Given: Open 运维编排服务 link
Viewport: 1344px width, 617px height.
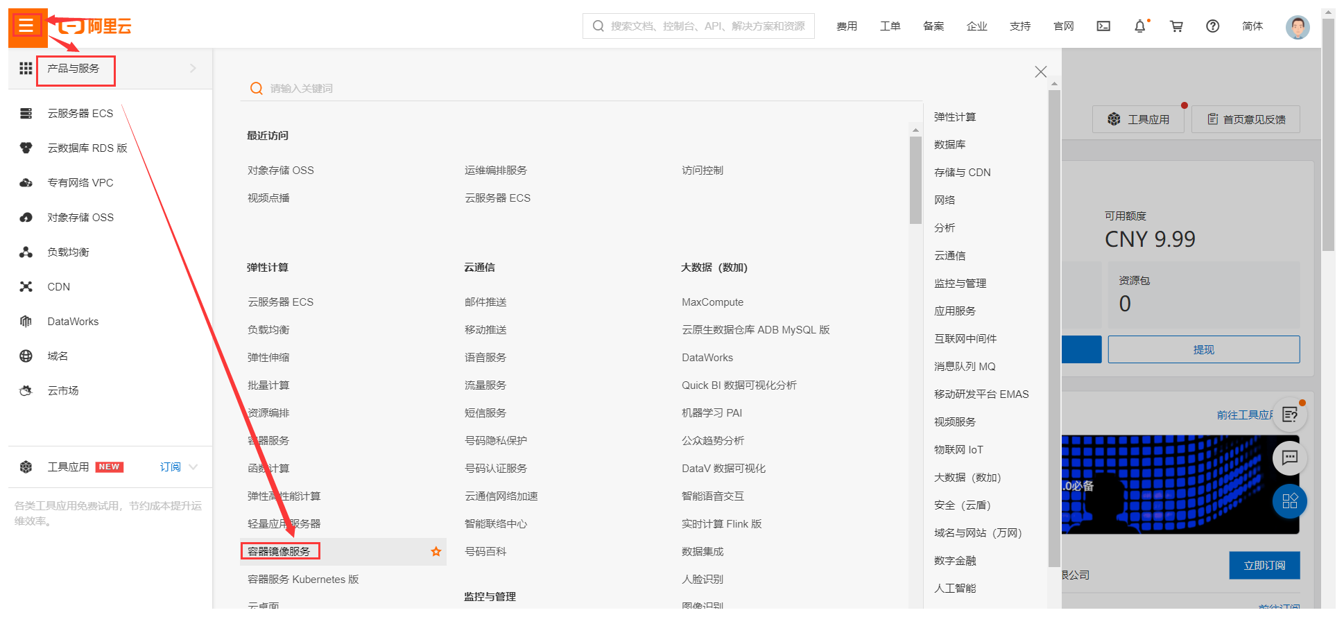Looking at the screenshot, I should (x=496, y=170).
